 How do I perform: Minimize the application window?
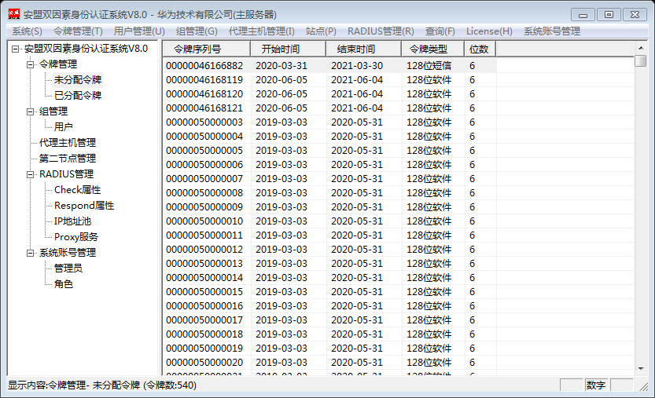pyautogui.click(x=583, y=15)
